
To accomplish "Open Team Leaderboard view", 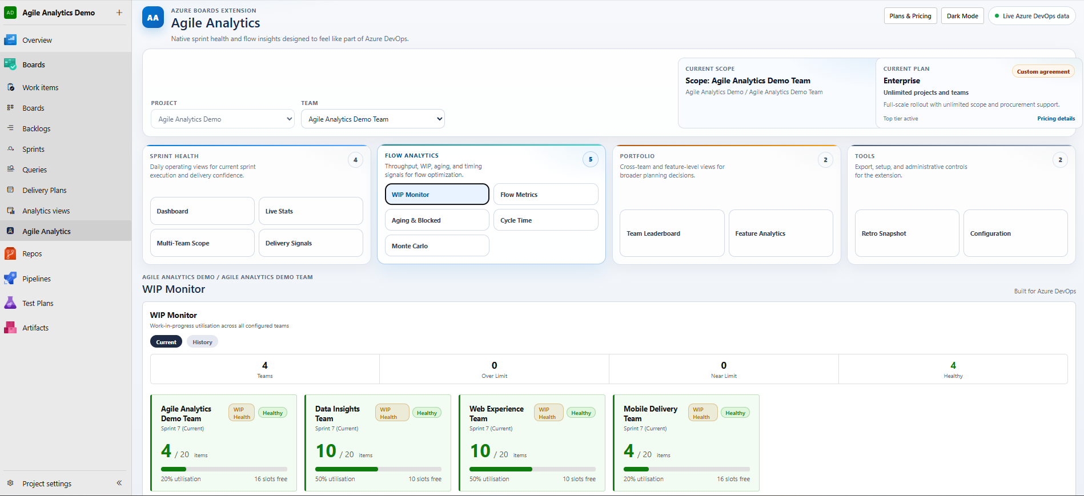I will click(x=672, y=233).
